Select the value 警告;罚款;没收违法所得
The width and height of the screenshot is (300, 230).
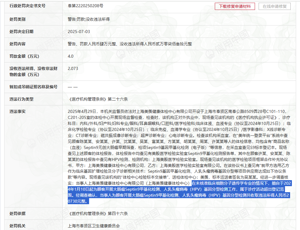pos(89,19)
